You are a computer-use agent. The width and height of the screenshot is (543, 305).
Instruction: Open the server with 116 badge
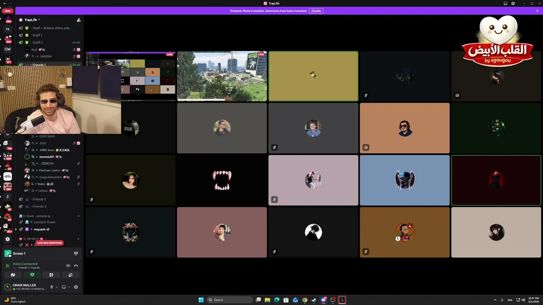coord(8,145)
